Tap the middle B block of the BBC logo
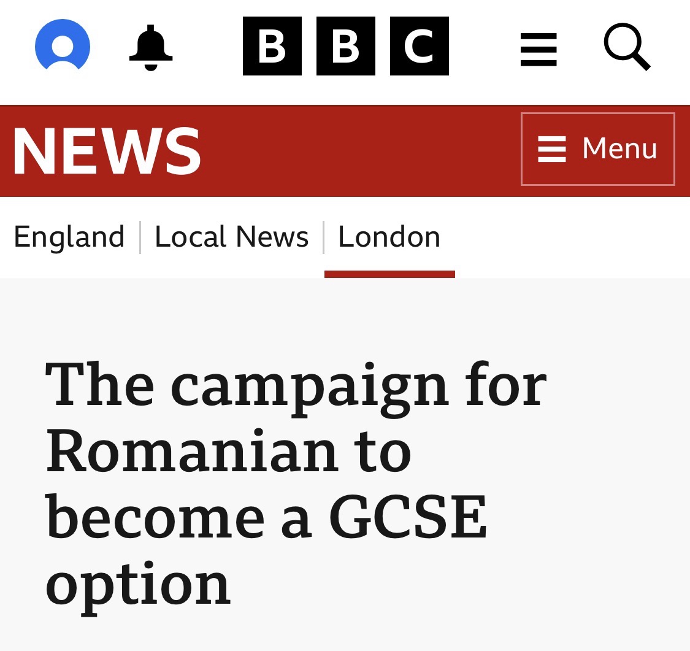 pyautogui.click(x=346, y=46)
